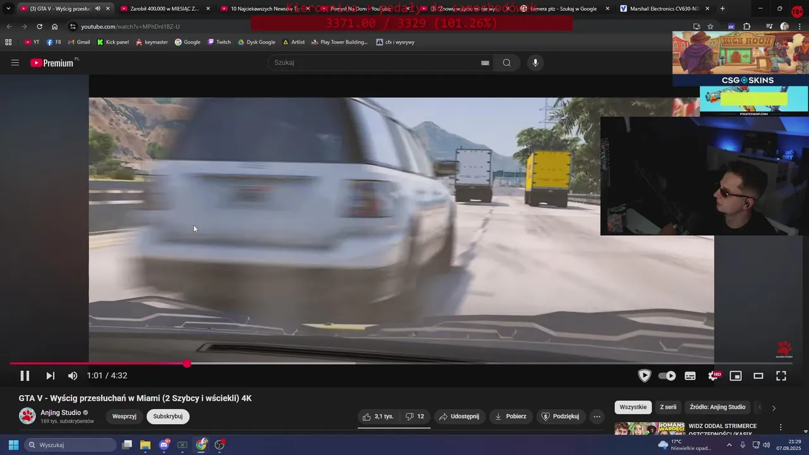Show more filter chips with right arrow
Screen dimensions: 809x455
774,408
